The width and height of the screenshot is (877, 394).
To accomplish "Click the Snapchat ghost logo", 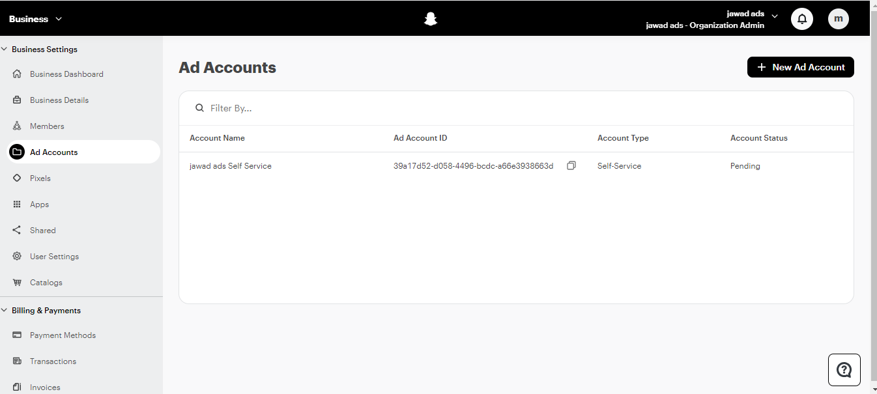I will point(430,19).
